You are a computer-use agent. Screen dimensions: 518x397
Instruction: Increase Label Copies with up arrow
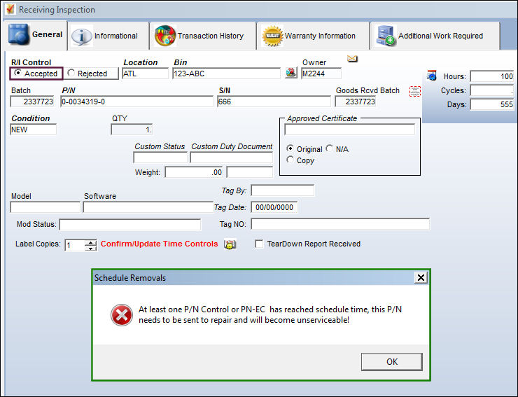click(x=90, y=242)
